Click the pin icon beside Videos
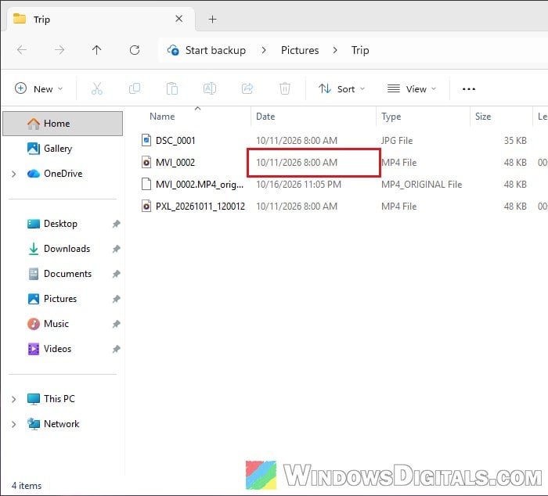Screen dimensions: 548x496 coord(117,349)
